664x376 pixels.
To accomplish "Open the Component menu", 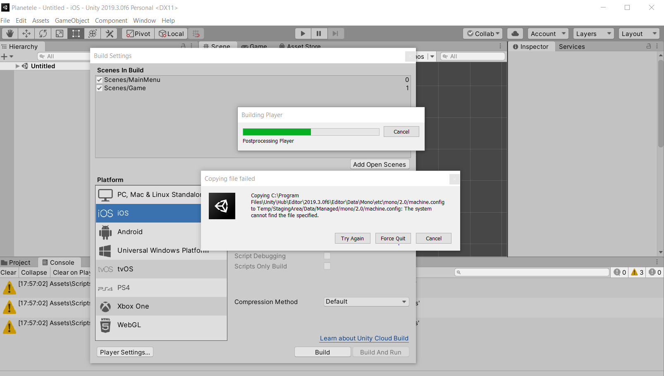I will [x=111, y=20].
